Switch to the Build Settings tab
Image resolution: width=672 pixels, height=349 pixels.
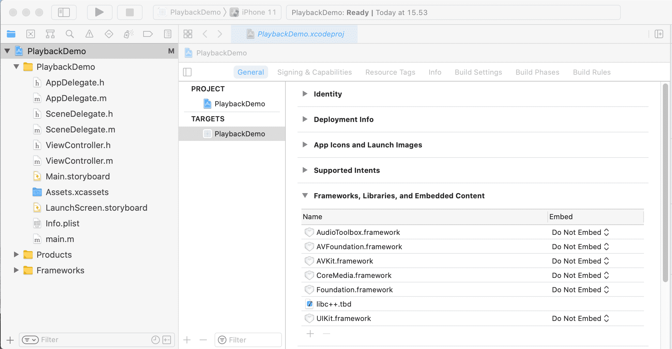[478, 72]
